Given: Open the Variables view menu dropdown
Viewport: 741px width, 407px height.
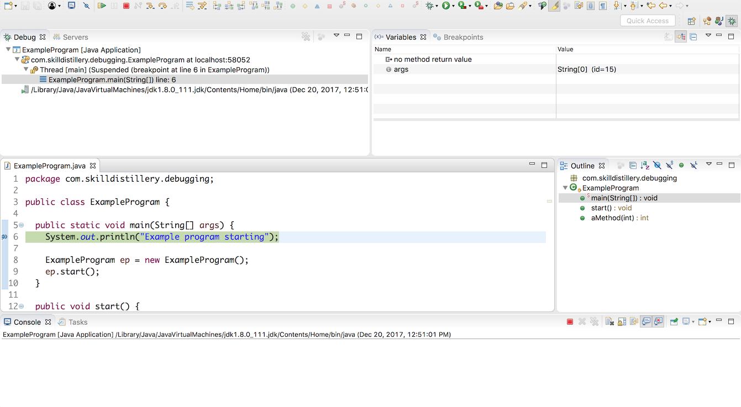Looking at the screenshot, I should 708,36.
